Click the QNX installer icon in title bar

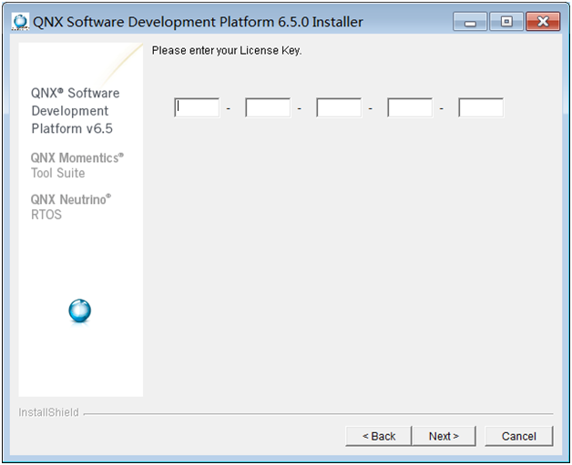(x=20, y=22)
